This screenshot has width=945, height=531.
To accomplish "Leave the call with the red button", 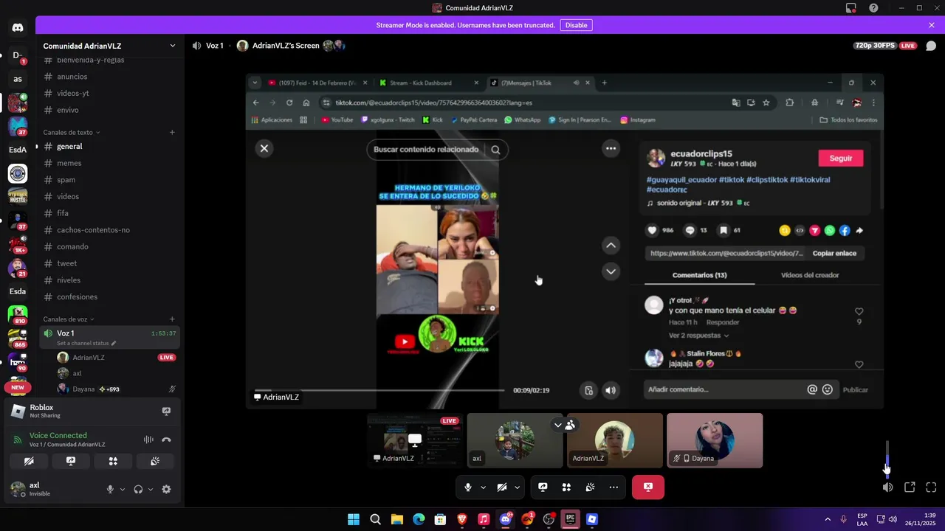I will (648, 487).
